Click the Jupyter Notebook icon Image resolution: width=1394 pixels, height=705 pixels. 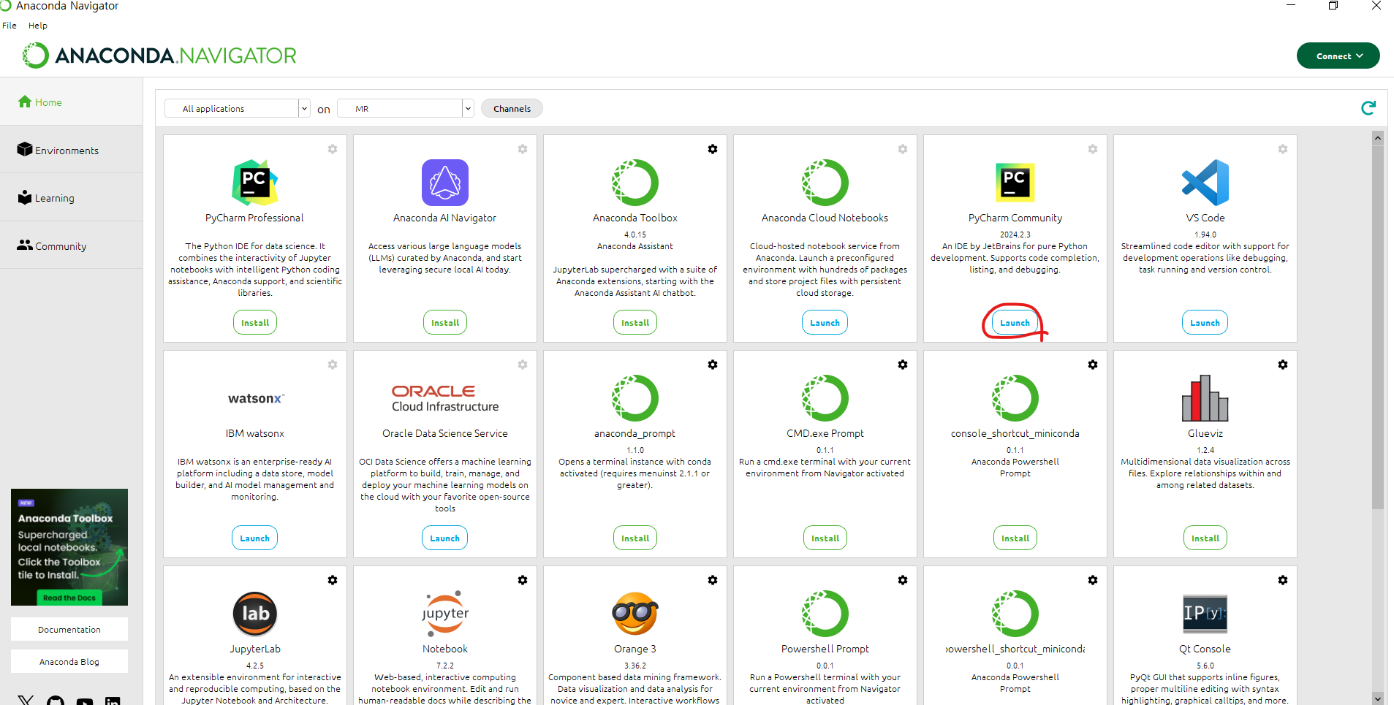[x=444, y=614]
